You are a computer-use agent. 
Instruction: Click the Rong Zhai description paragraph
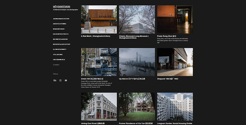tap(173, 41)
